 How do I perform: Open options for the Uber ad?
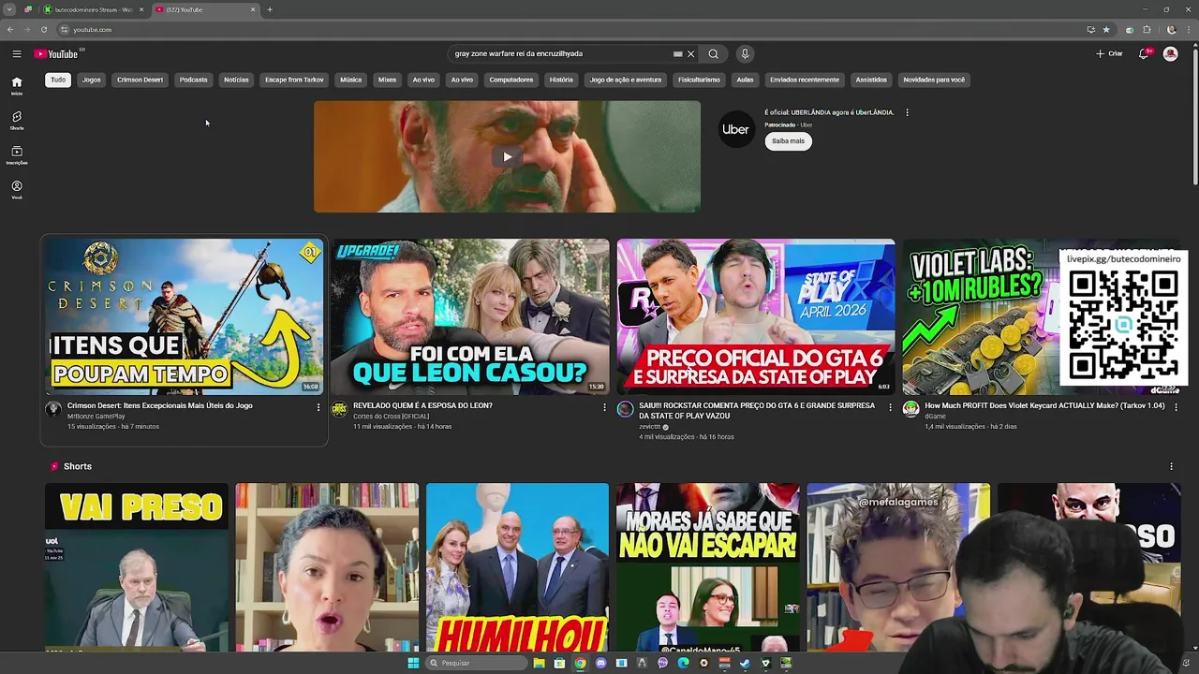click(907, 112)
